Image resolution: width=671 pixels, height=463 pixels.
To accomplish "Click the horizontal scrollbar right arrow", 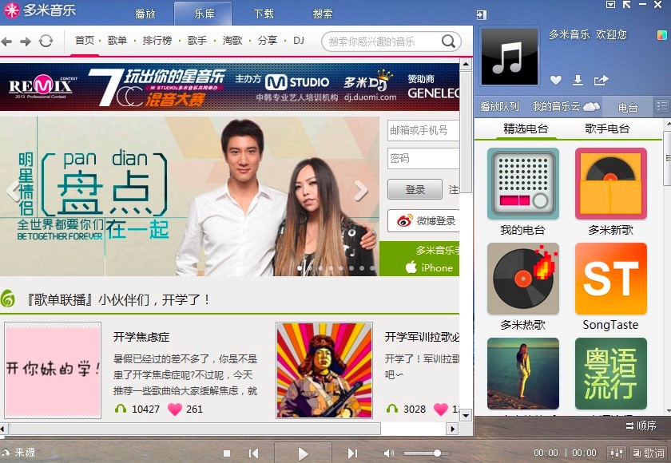I will [x=452, y=429].
